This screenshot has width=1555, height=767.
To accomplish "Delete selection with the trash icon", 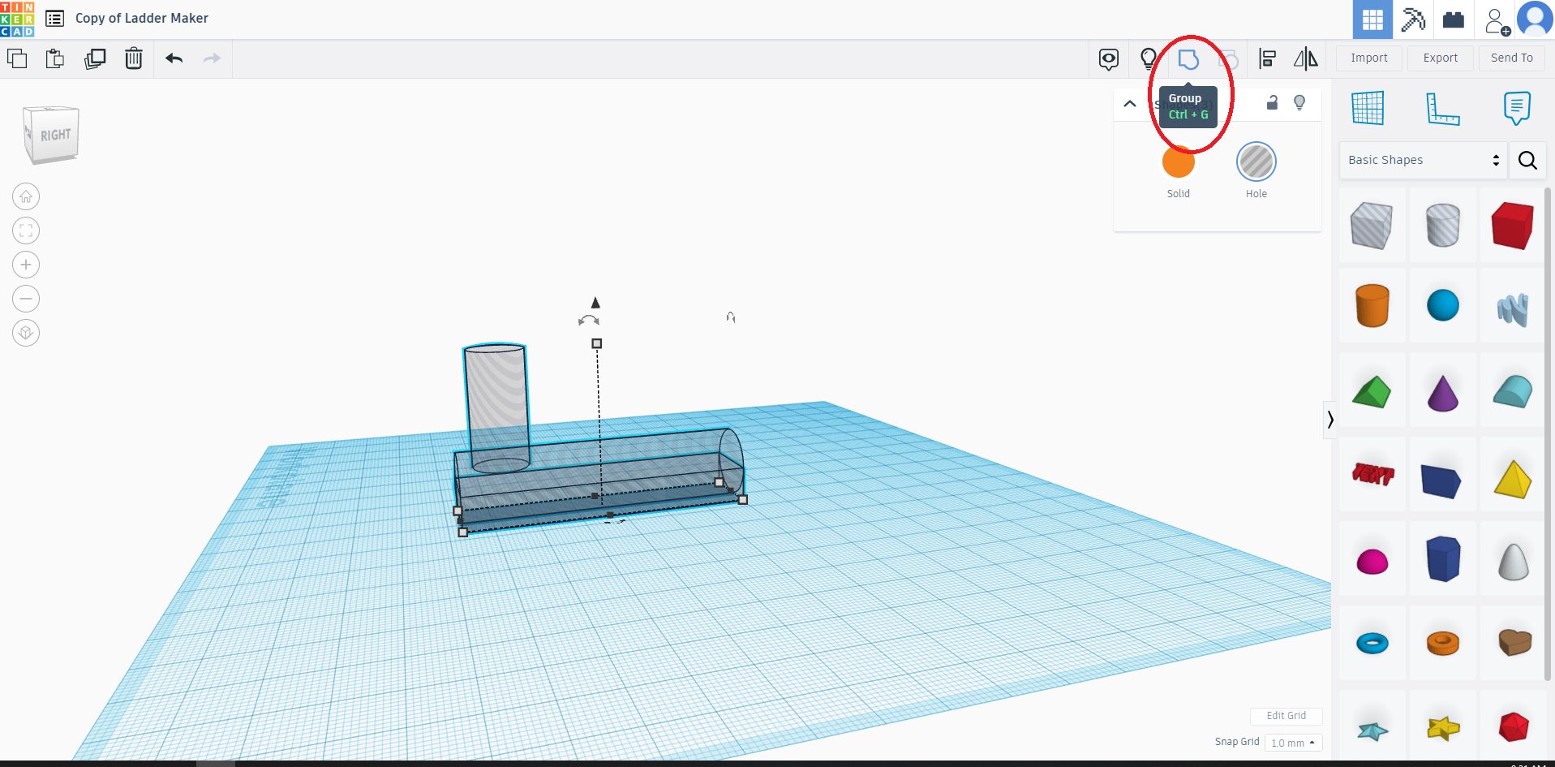I will pos(133,58).
